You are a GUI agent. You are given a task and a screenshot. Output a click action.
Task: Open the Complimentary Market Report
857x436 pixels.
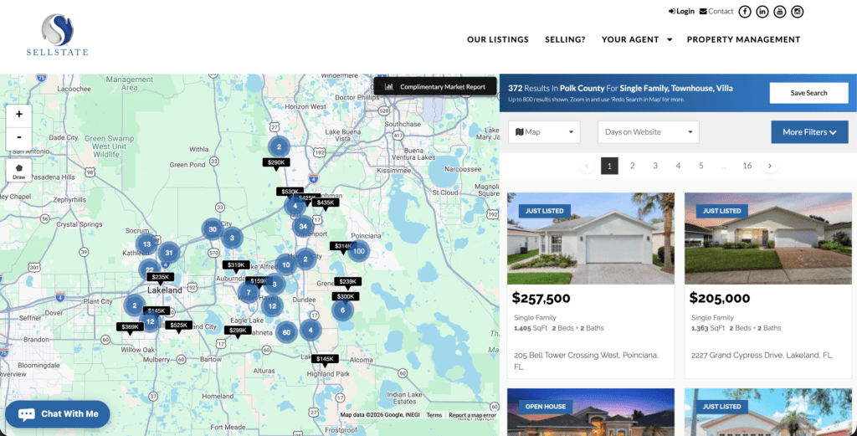coord(435,86)
